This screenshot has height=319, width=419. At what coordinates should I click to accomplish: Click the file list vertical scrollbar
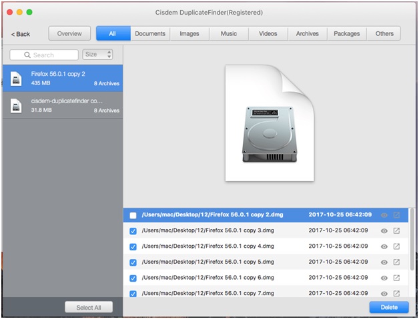pos(412,239)
